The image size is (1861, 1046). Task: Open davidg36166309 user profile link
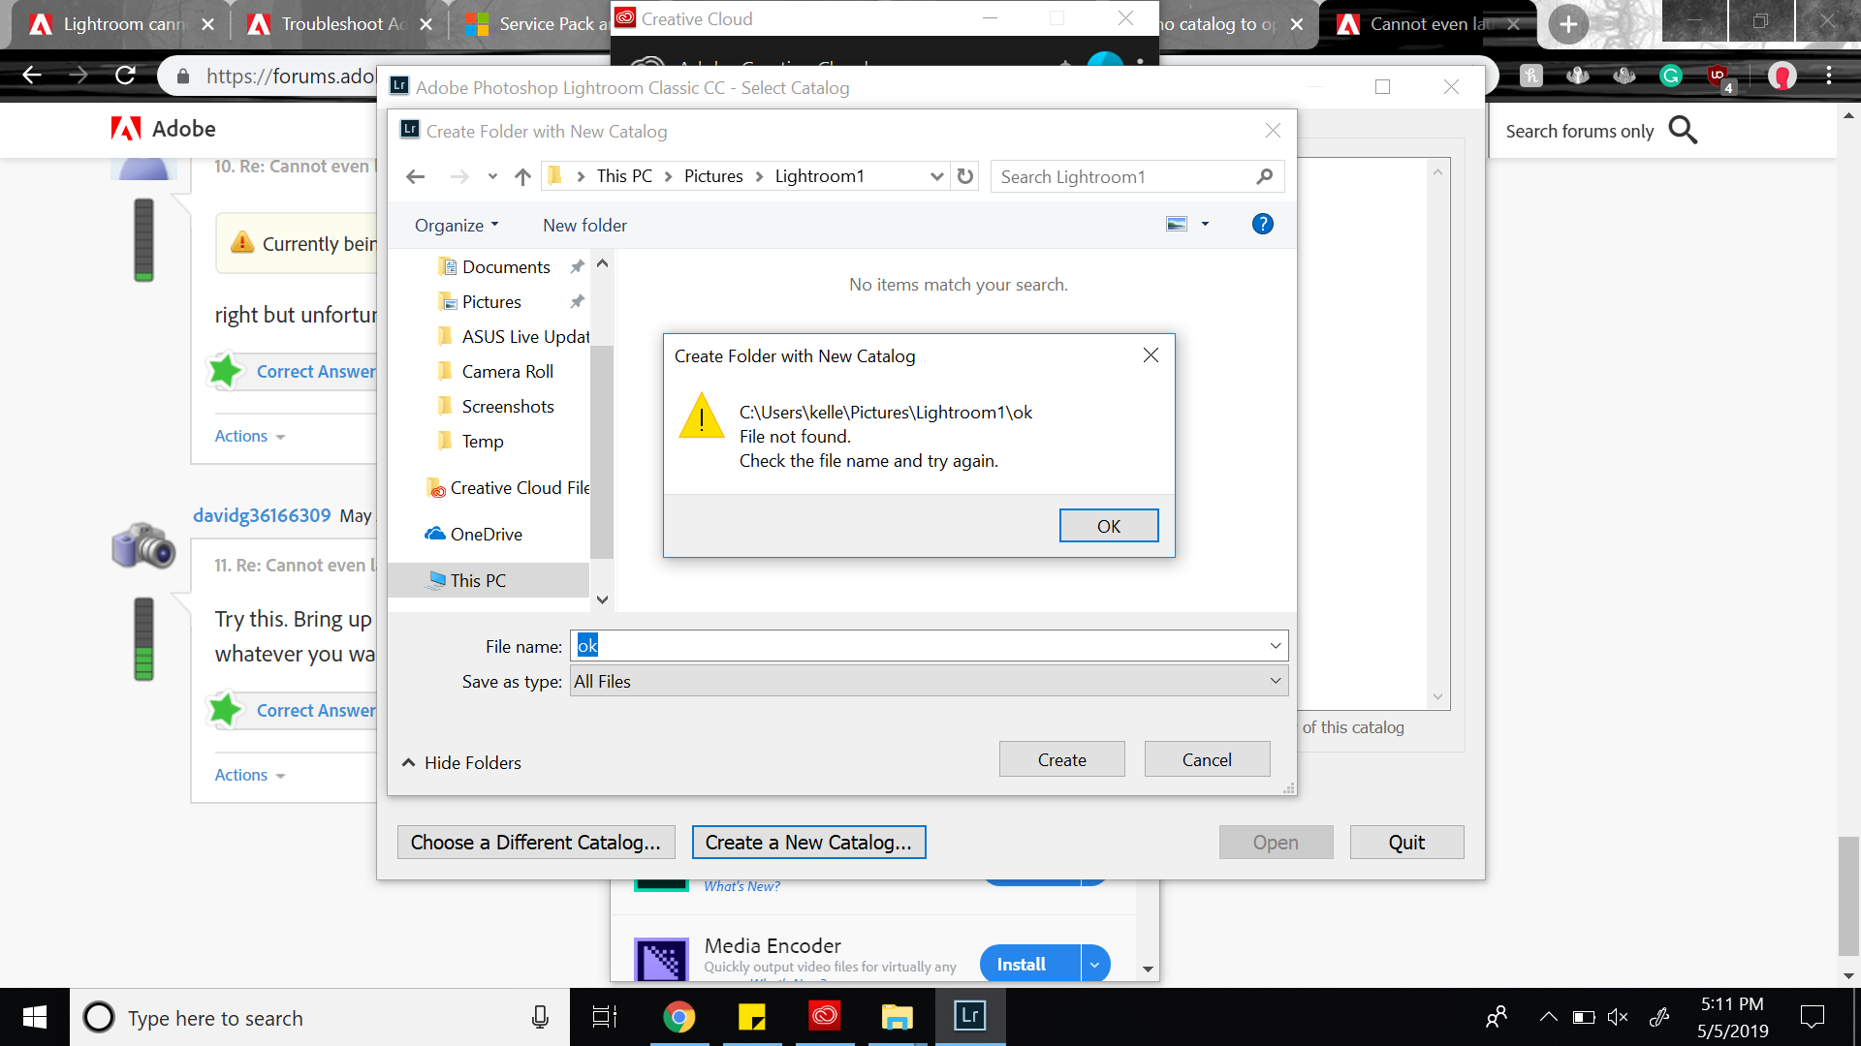[262, 515]
